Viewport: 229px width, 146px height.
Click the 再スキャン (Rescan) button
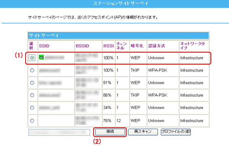point(143,132)
